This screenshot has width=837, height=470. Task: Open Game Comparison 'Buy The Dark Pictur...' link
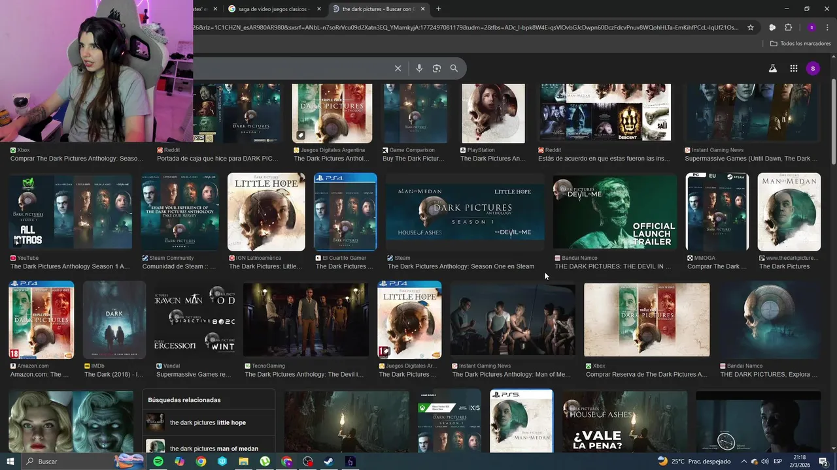point(414,159)
